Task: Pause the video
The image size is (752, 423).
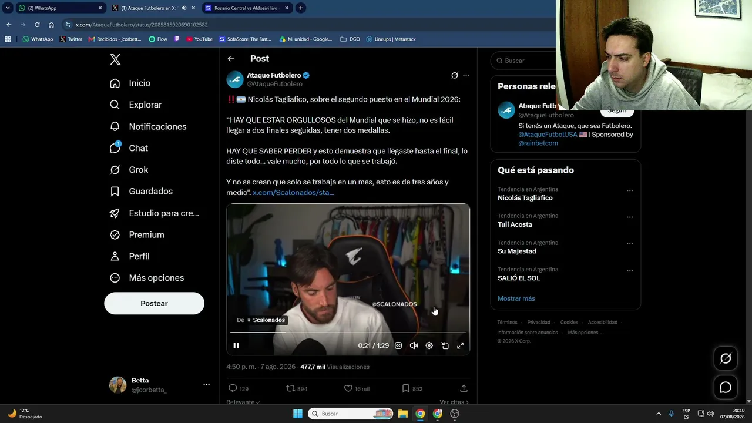Action: (x=236, y=345)
